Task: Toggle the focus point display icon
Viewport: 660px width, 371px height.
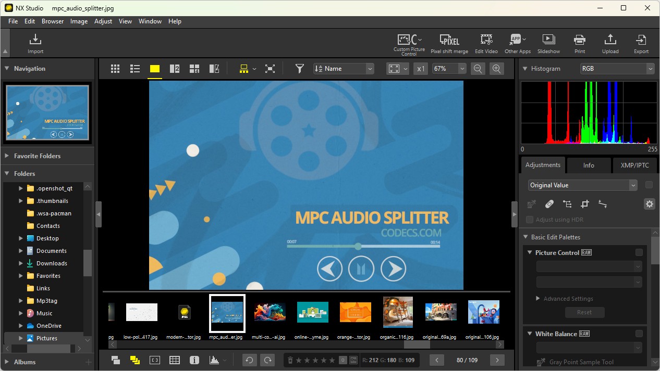Action: point(155,360)
